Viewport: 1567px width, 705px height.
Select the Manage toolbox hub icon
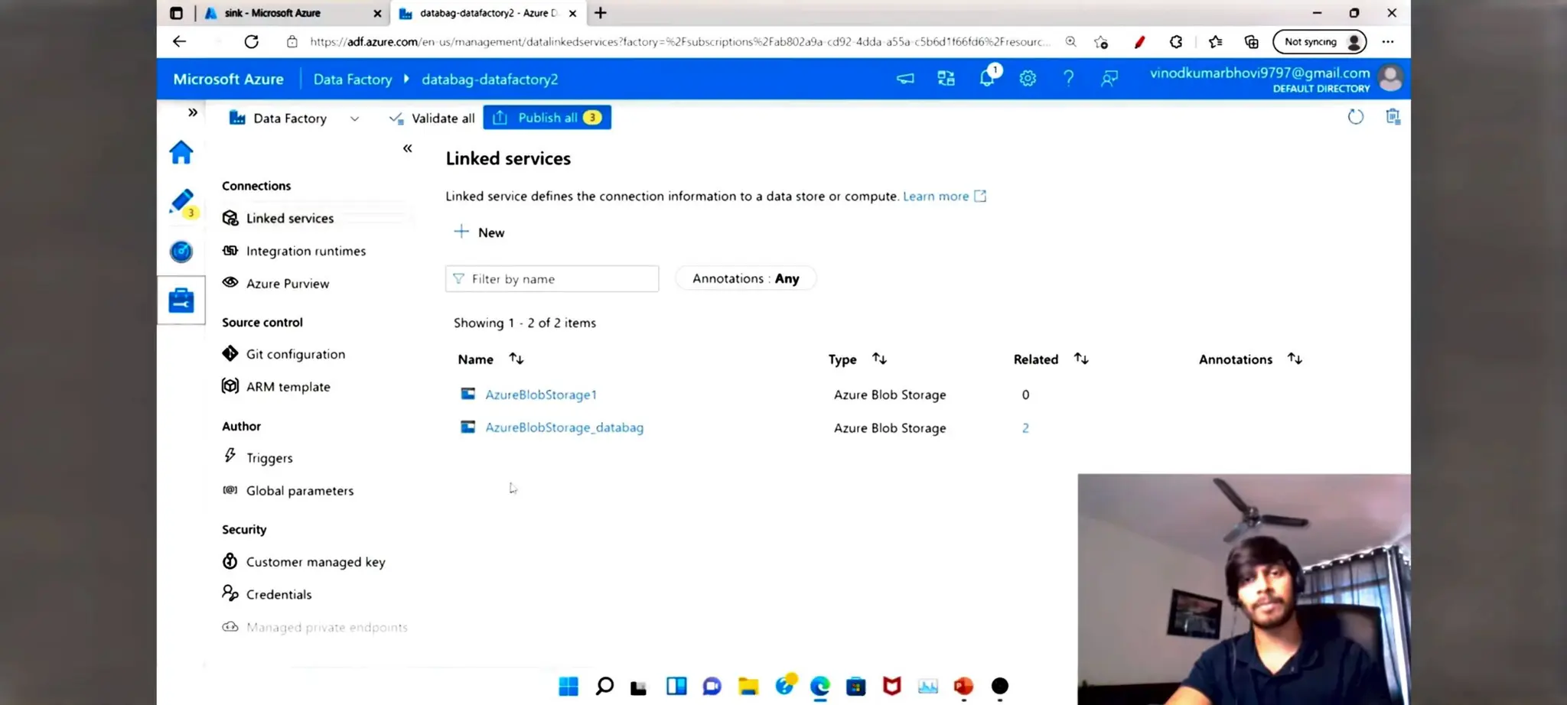tap(181, 301)
